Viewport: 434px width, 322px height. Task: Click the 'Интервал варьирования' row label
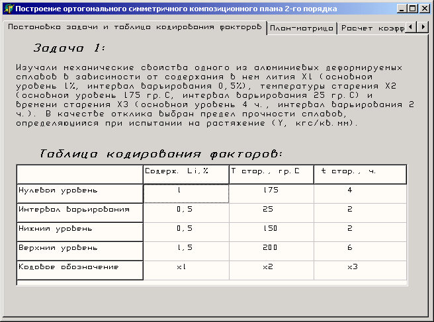coord(80,213)
